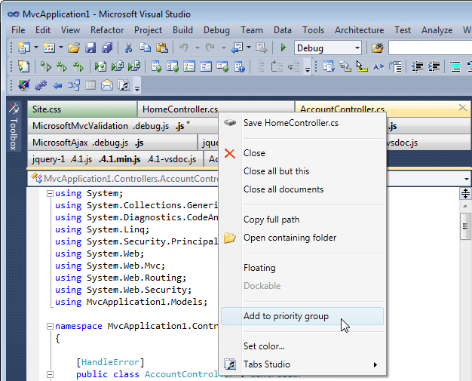
Task: Click the vertical scrollbar up arrow
Action: point(465,206)
